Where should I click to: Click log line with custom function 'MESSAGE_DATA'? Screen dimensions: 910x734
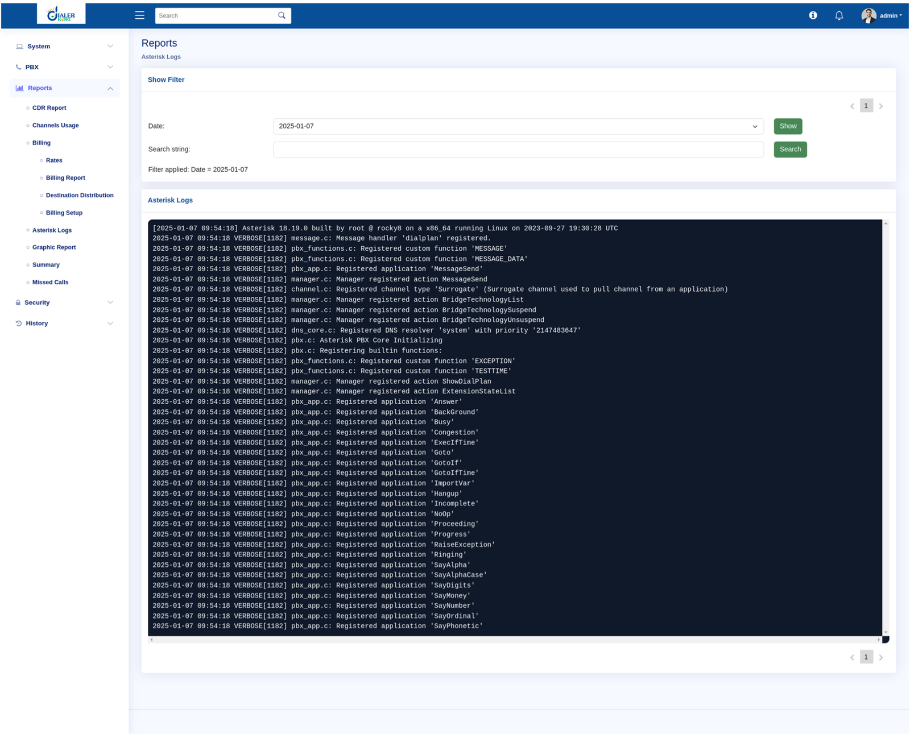(340, 259)
